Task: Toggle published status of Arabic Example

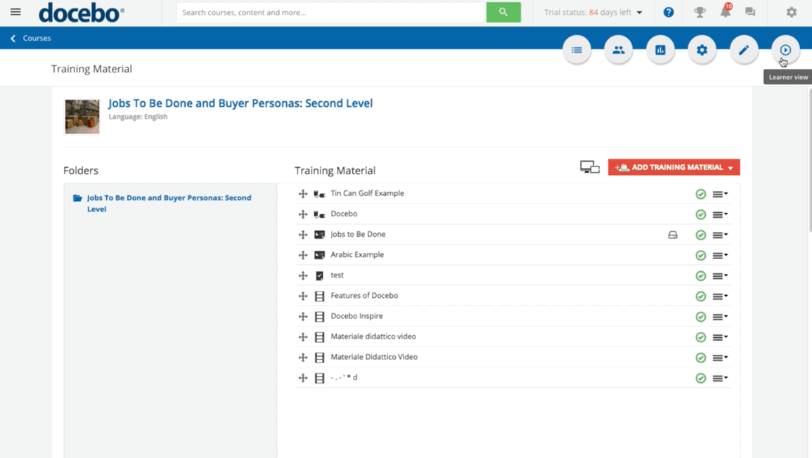Action: pyautogui.click(x=701, y=255)
